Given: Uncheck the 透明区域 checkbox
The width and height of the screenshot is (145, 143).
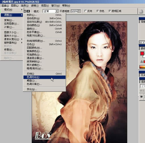Looking at the screenshot, I should 110,11.
